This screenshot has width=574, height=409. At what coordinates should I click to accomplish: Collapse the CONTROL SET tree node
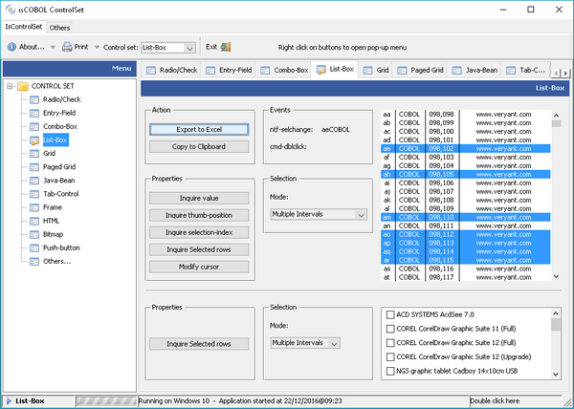[x=10, y=86]
